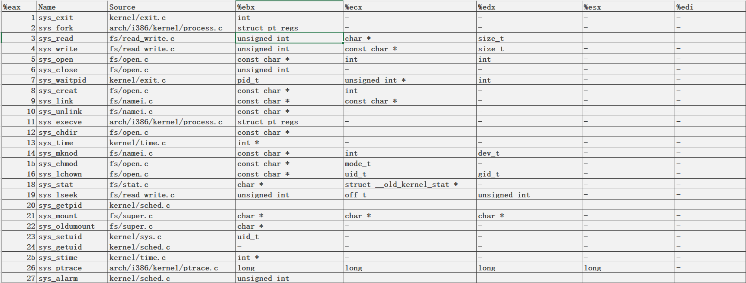The width and height of the screenshot is (746, 283).
Task: Click the "%ecx" header cell
Action: [409, 7]
